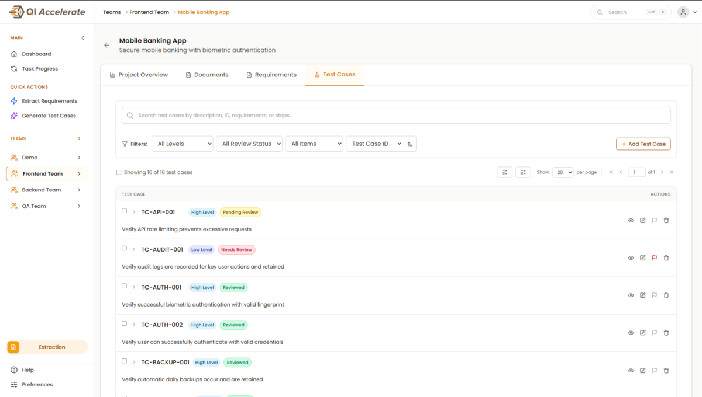Check the select-all test cases checkbox
The height and width of the screenshot is (397, 702).
[119, 172]
